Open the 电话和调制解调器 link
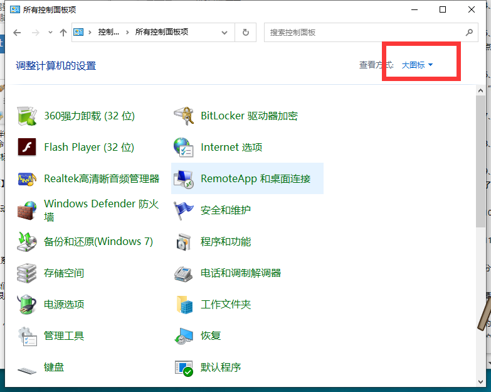The width and height of the screenshot is (491, 392). point(241,273)
